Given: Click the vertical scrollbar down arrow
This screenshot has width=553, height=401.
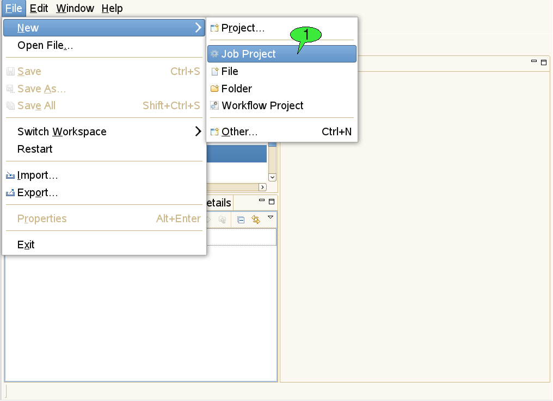Looking at the screenshot, I should (x=273, y=177).
